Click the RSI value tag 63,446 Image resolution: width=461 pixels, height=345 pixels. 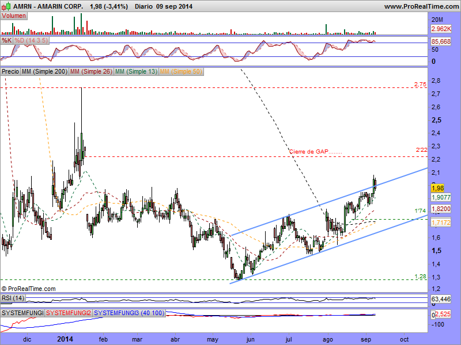pyautogui.click(x=441, y=299)
